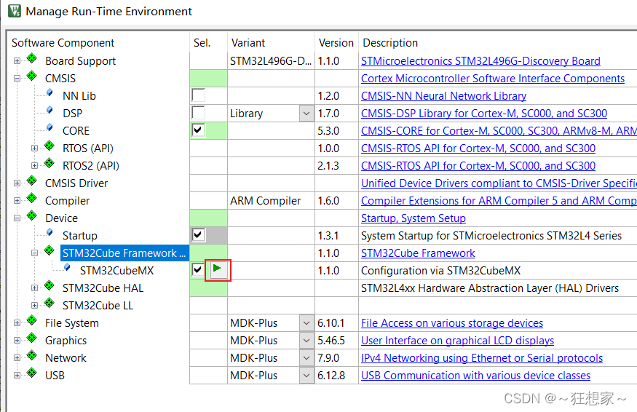Open USB Communication with various device classes link
The height and width of the screenshot is (412, 637).
pyautogui.click(x=475, y=376)
